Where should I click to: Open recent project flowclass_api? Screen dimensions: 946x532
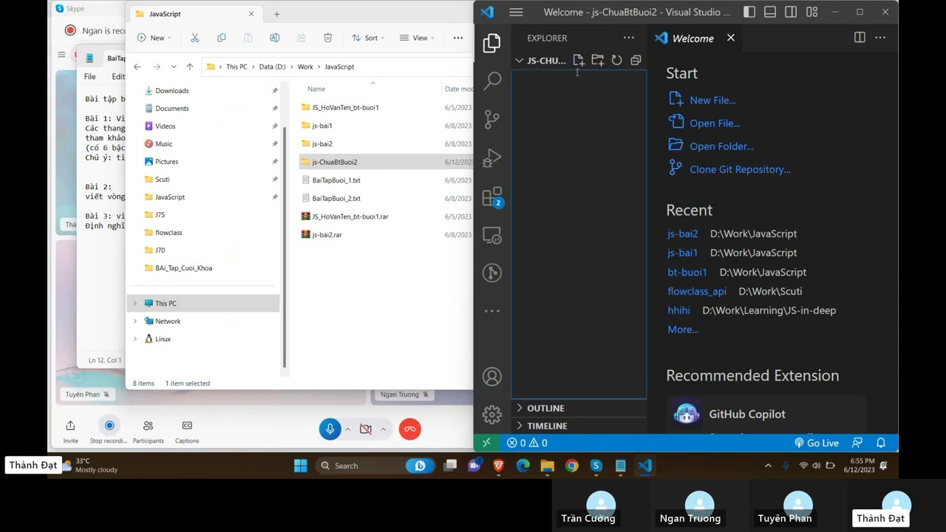697,291
